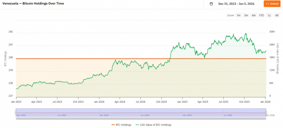
Task: Select the 3m zoom option
Action: 246,16
